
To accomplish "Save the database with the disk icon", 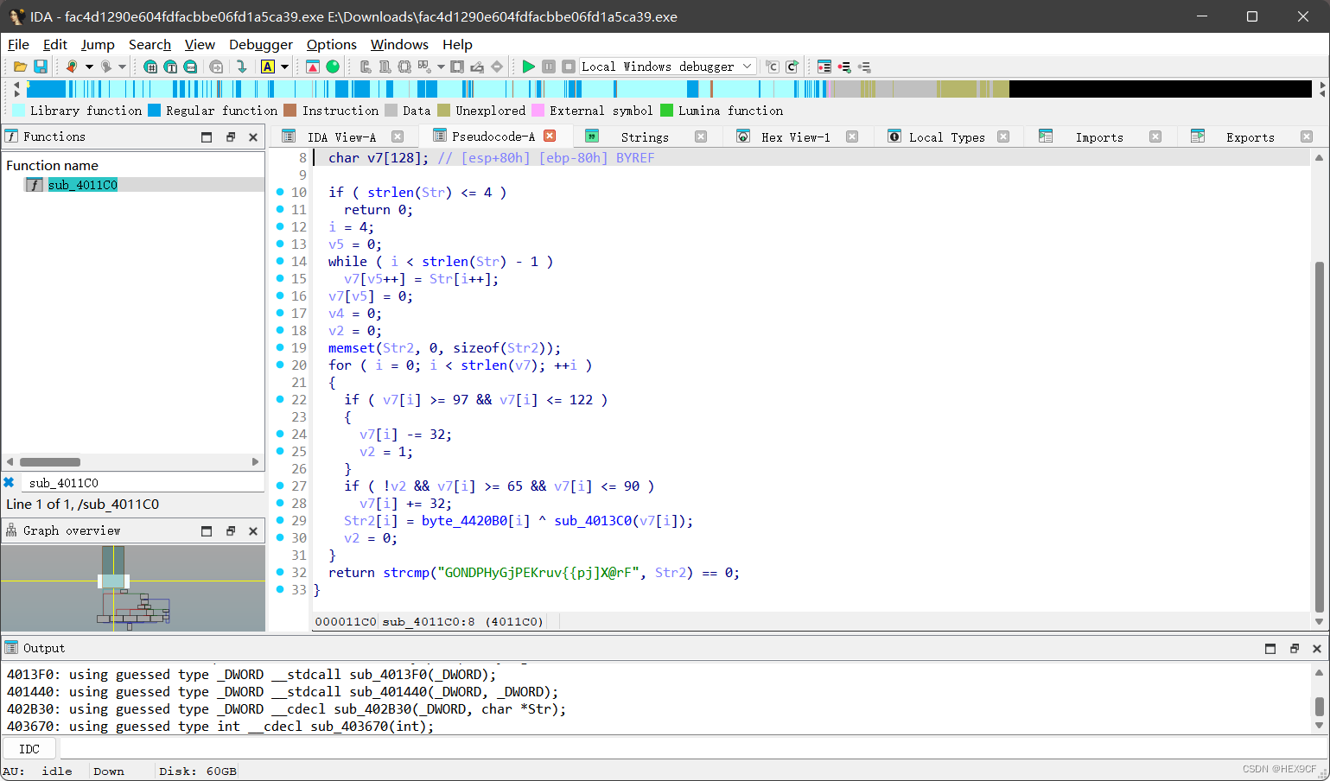I will (x=40, y=67).
